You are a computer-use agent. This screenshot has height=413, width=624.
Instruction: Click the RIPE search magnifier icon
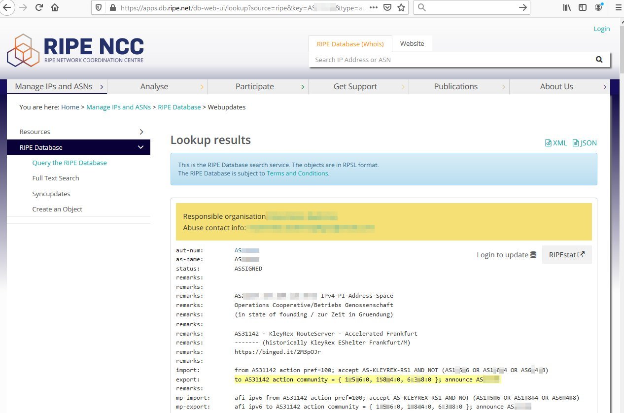[599, 60]
